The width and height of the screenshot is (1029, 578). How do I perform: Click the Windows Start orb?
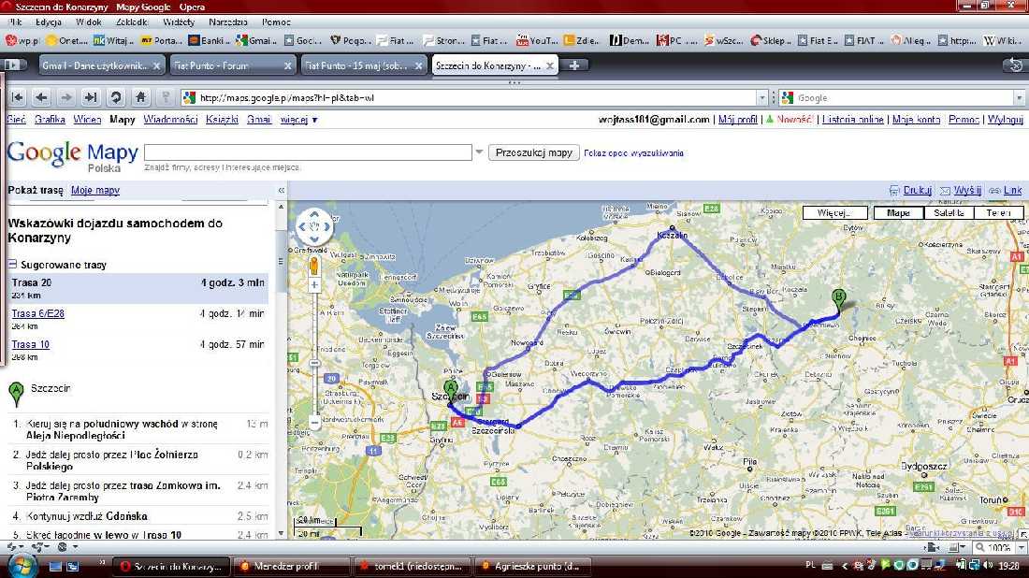point(22,566)
